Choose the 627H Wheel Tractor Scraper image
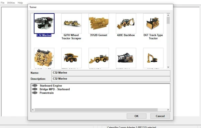201x128 pixels. [x=71, y=23]
